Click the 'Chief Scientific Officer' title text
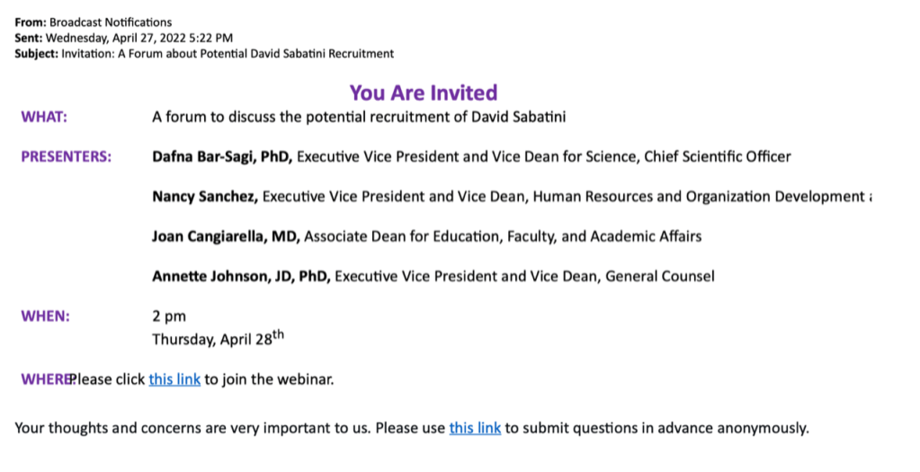 [719, 156]
